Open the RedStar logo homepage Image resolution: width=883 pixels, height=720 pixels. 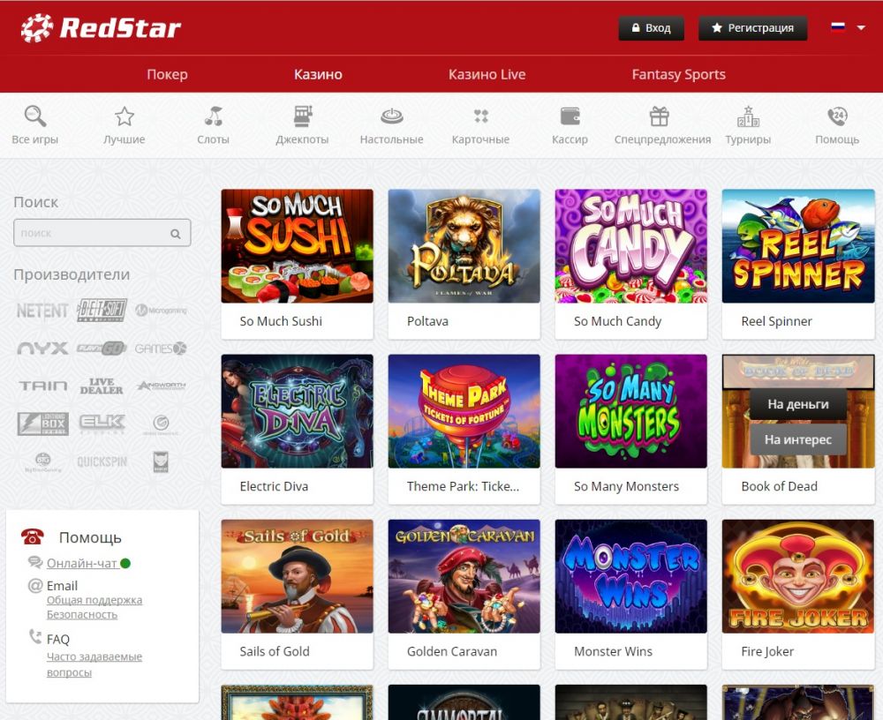101,27
